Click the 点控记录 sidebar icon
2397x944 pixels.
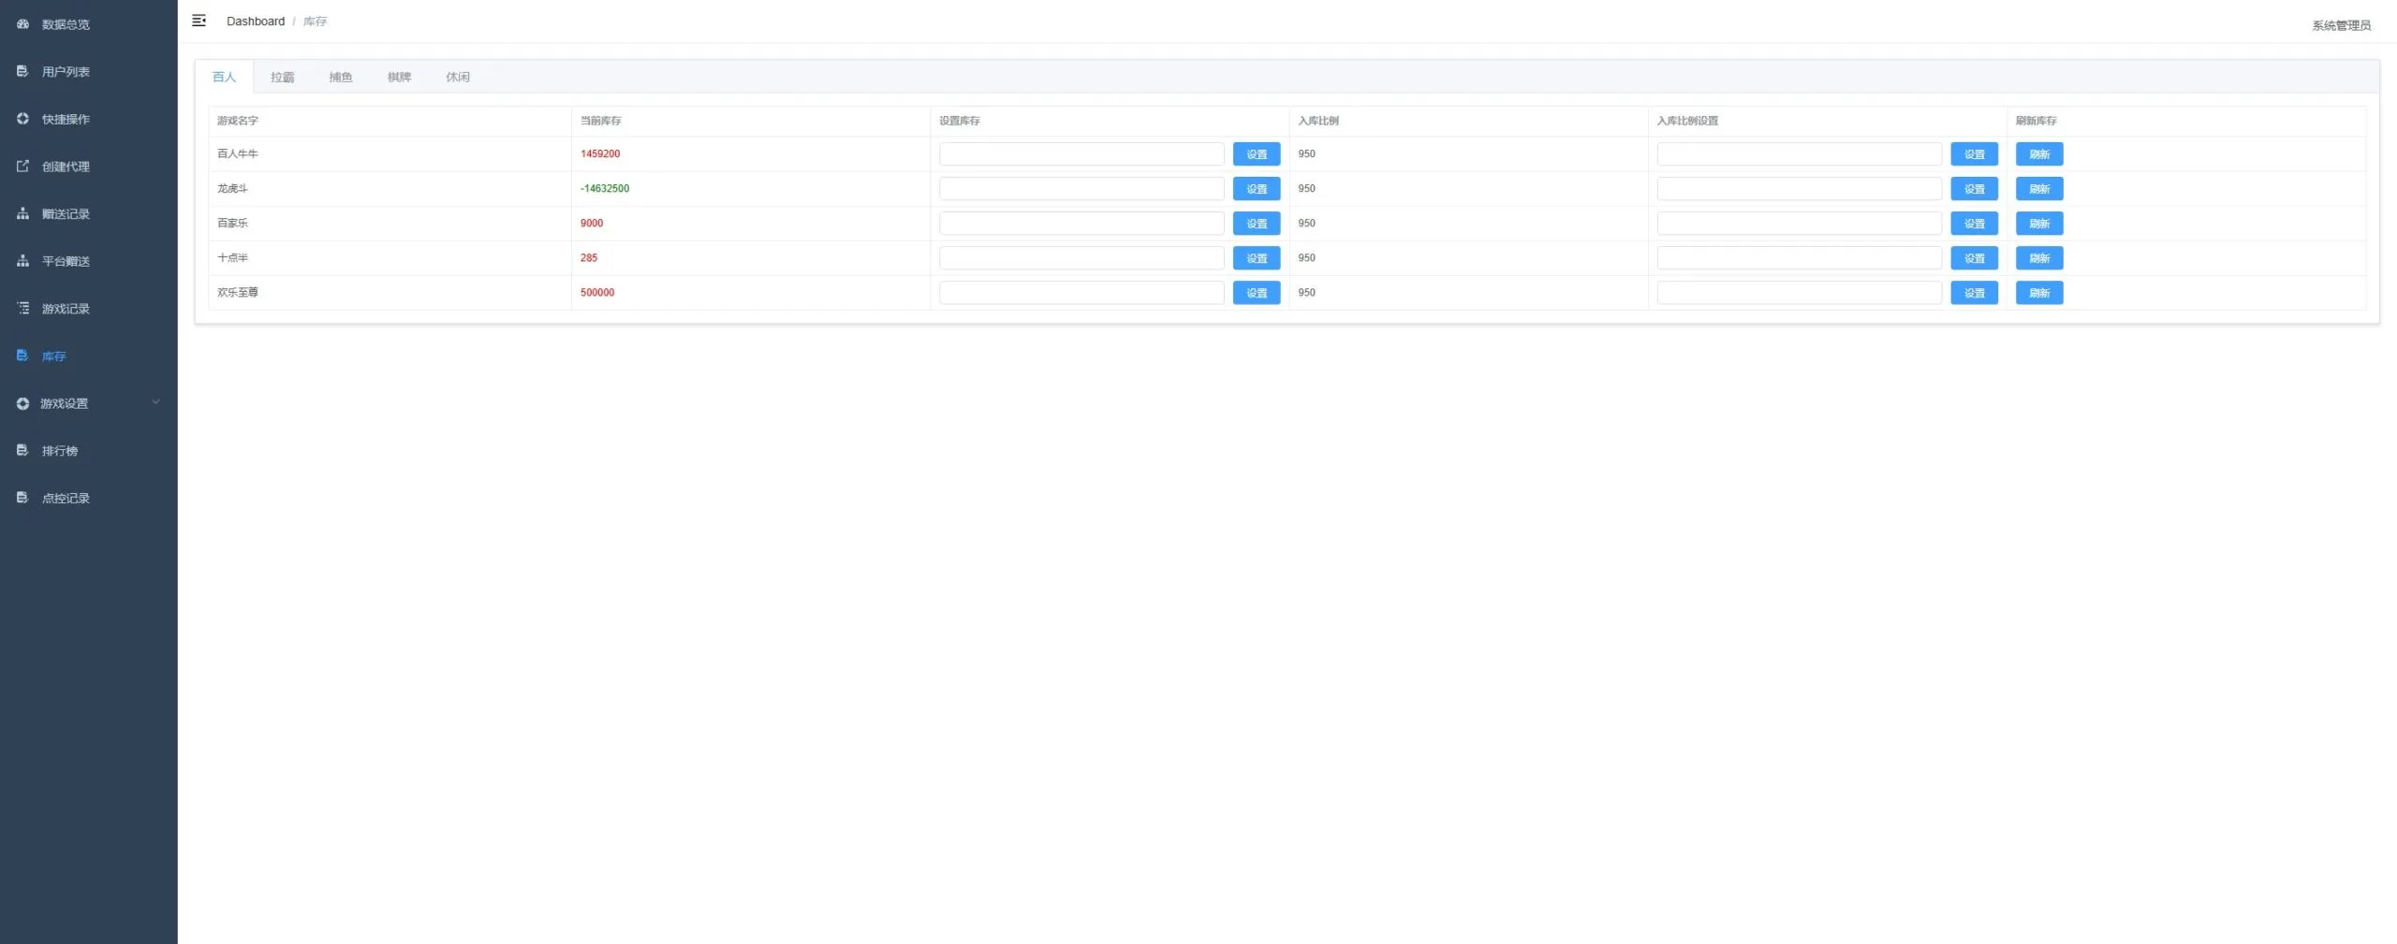(x=22, y=498)
